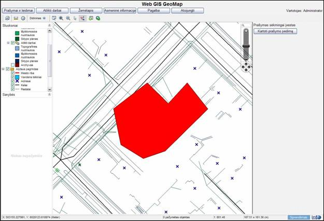Select the zoom in magnifier tool
The image size is (324, 221).
[61, 18]
